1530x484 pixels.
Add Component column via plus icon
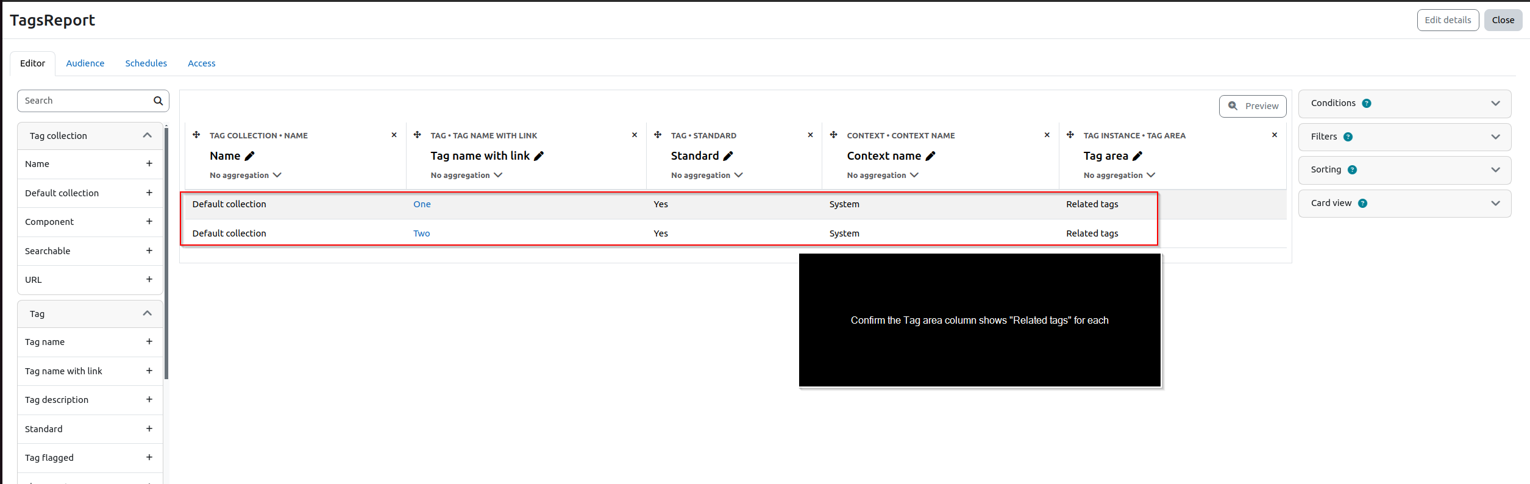[x=149, y=221]
